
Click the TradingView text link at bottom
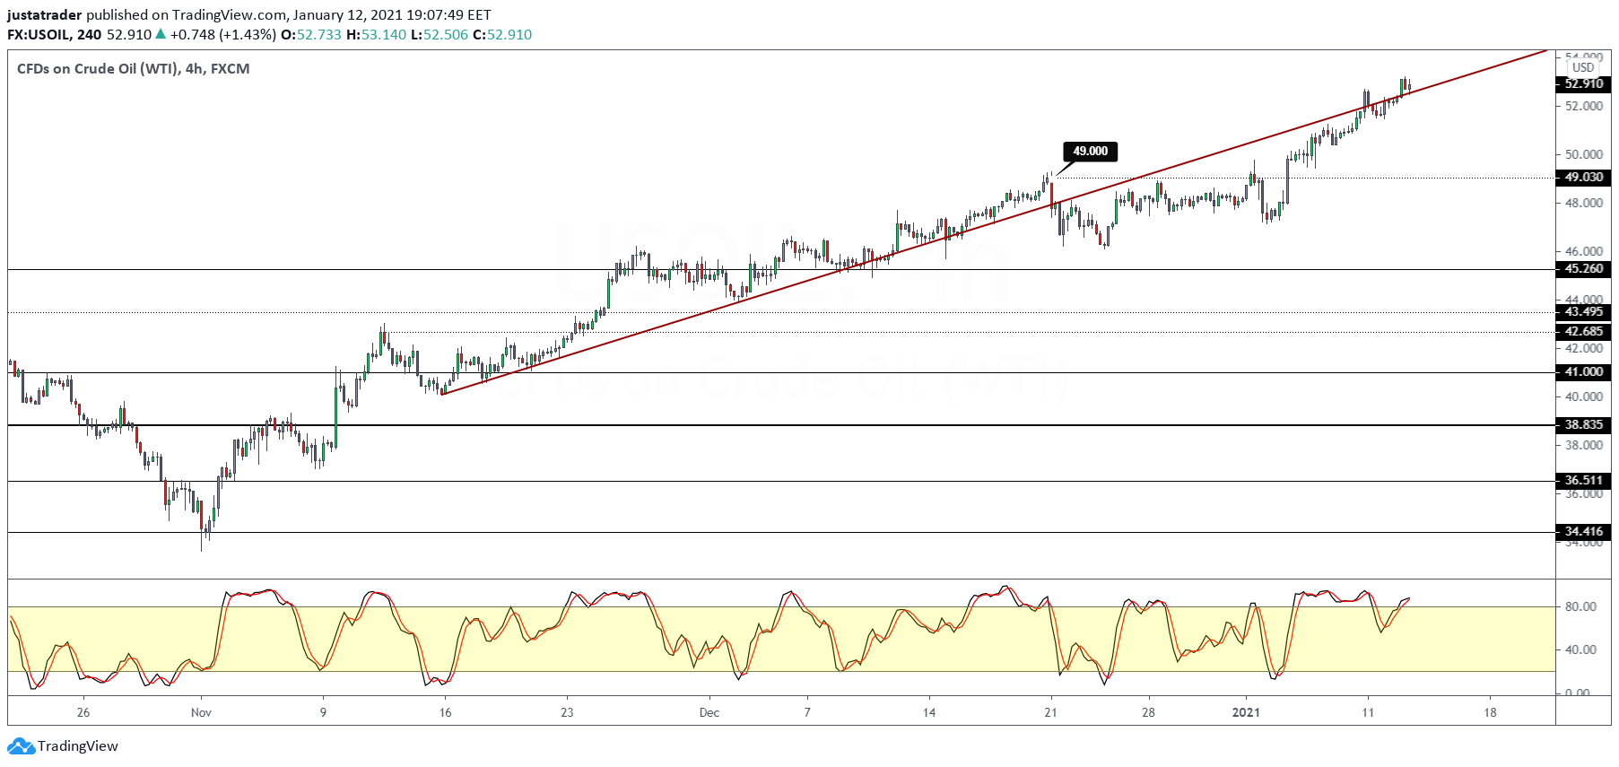pyautogui.click(x=78, y=746)
